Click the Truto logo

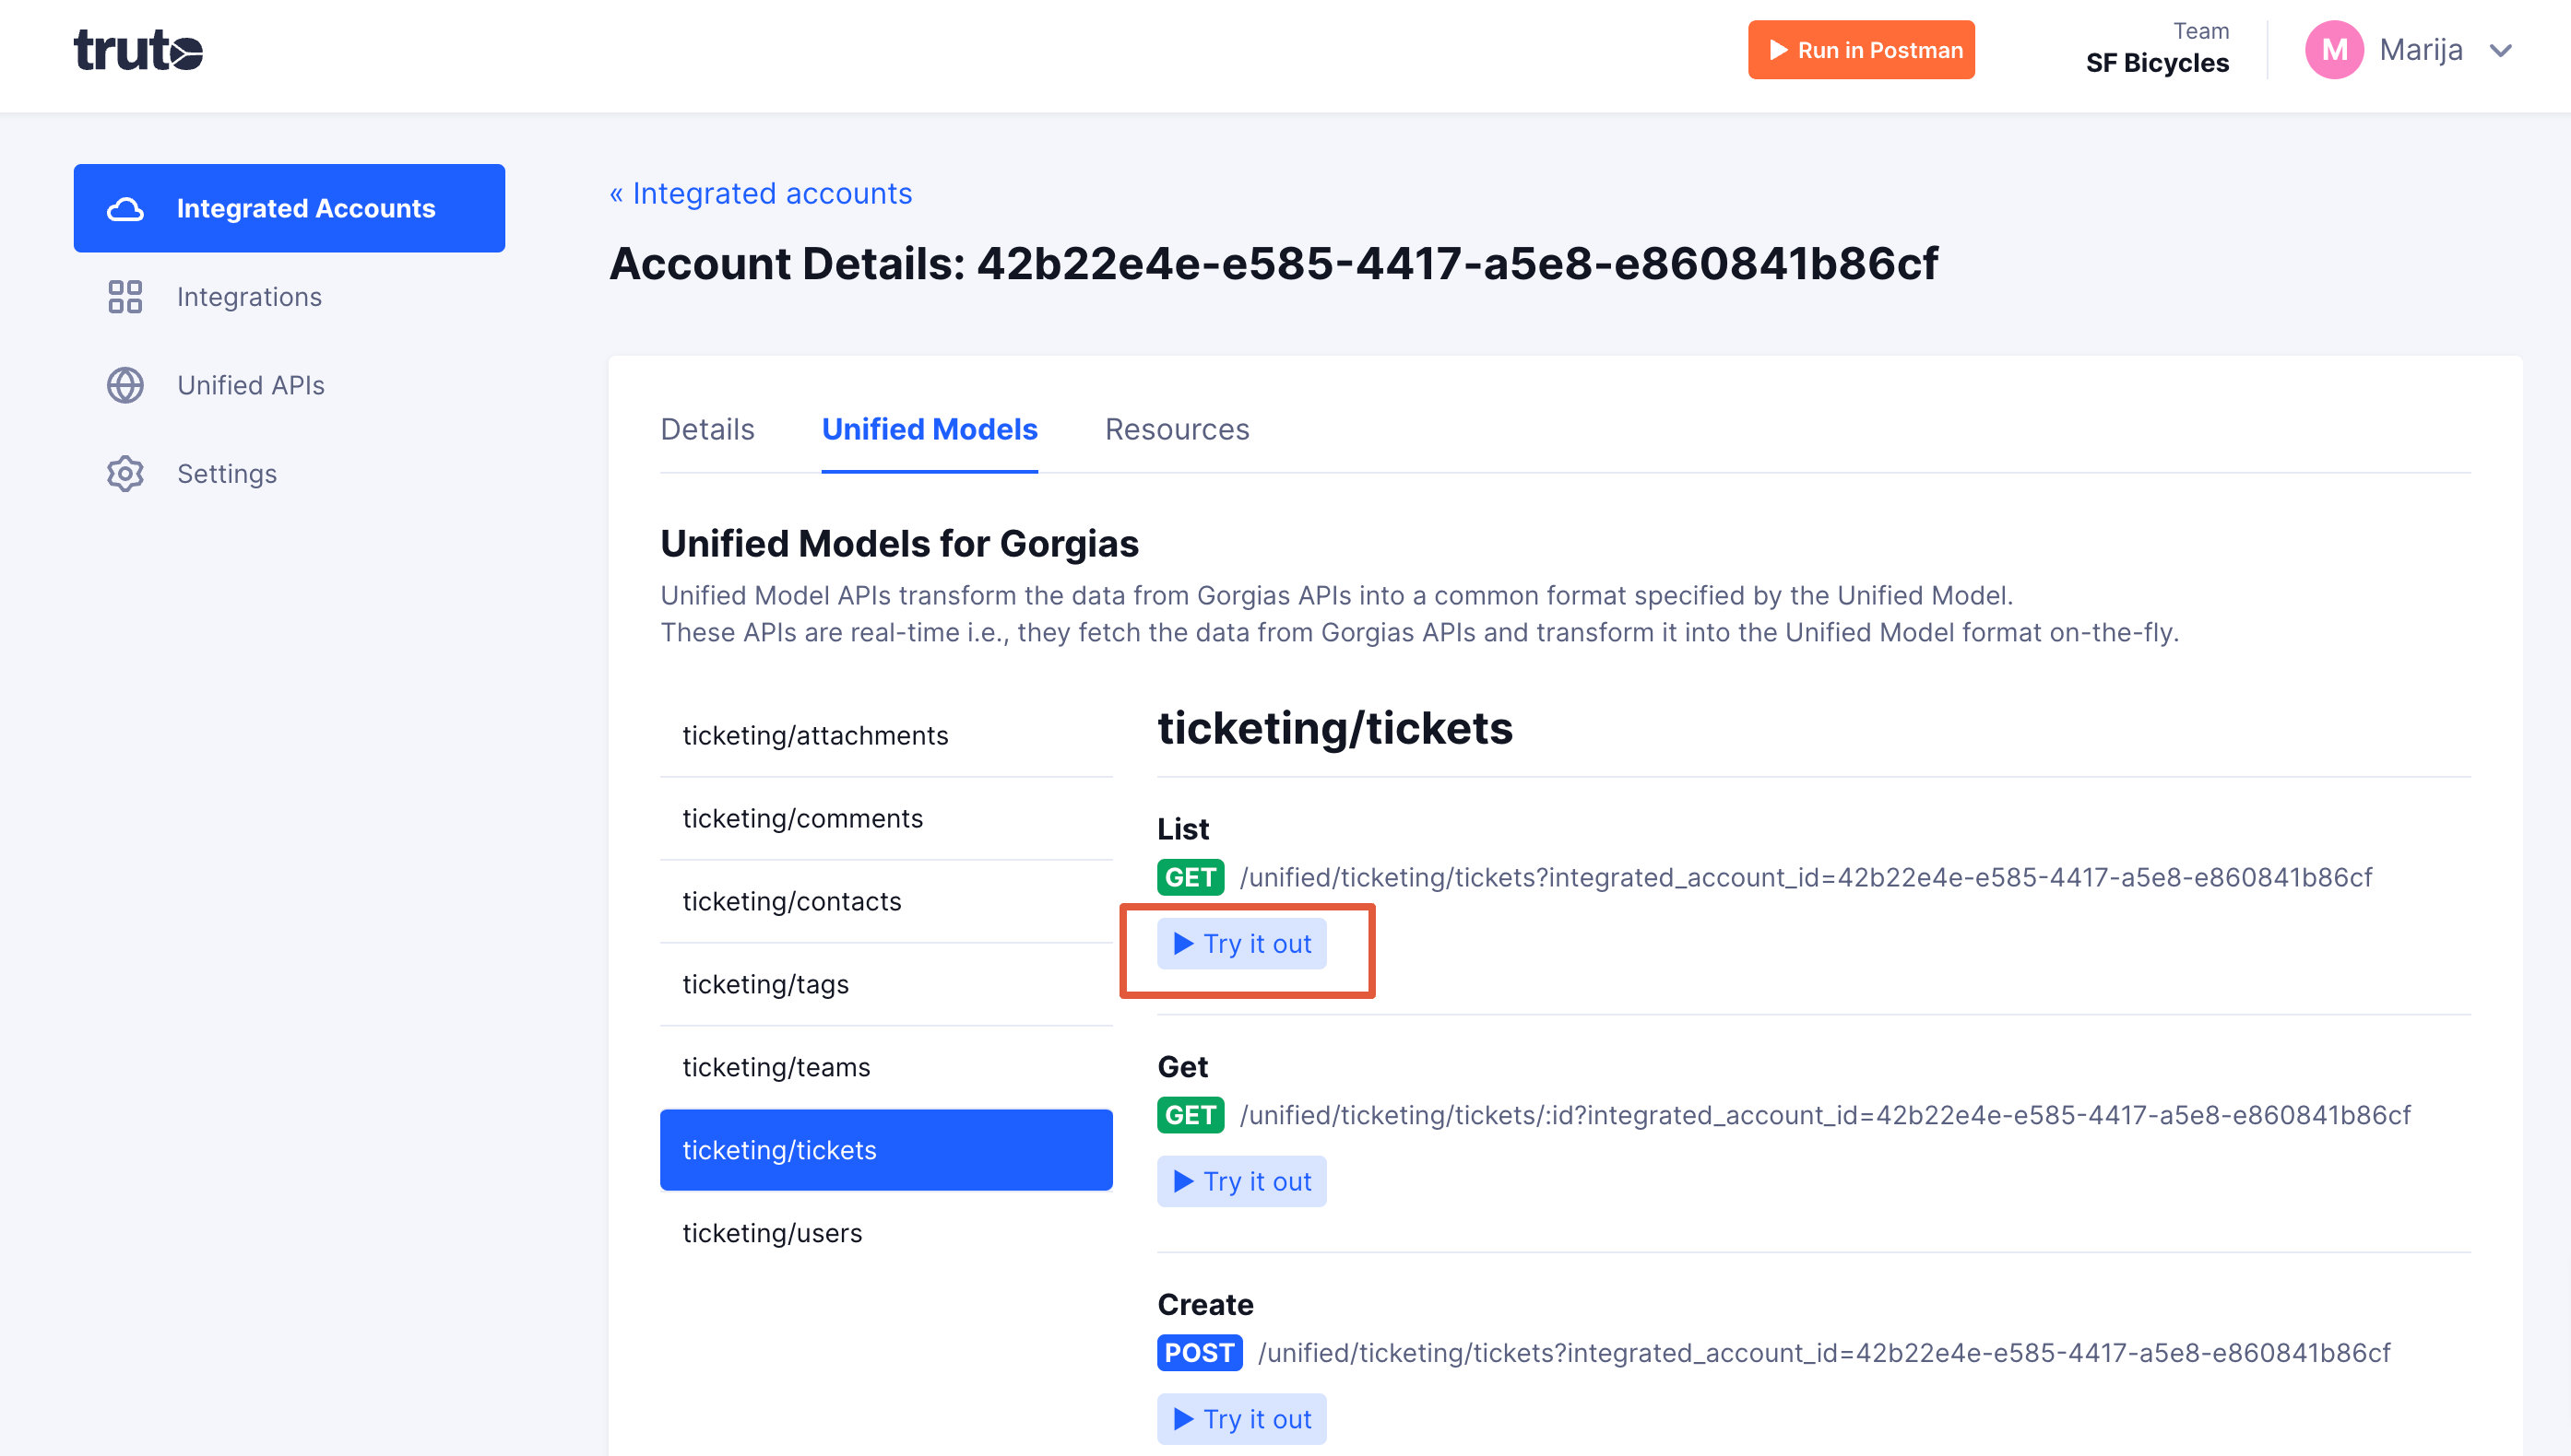[x=138, y=50]
